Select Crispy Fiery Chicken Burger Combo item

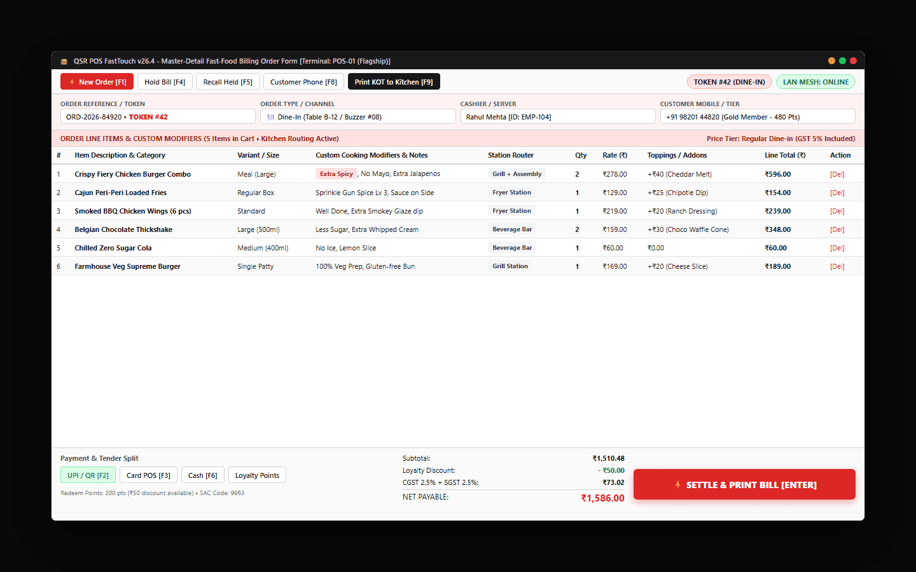click(132, 174)
